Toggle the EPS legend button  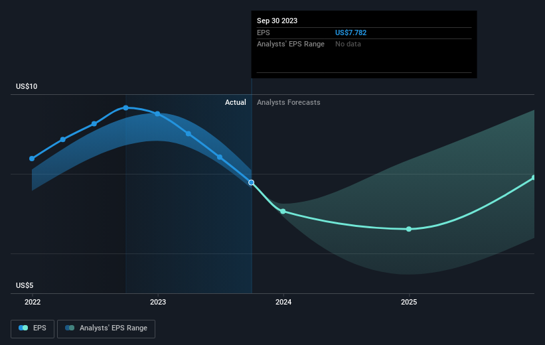point(33,328)
